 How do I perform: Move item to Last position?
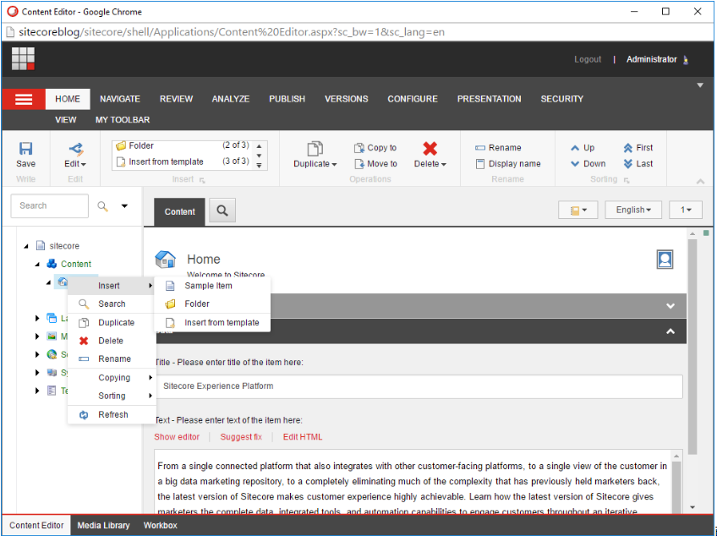[638, 164]
